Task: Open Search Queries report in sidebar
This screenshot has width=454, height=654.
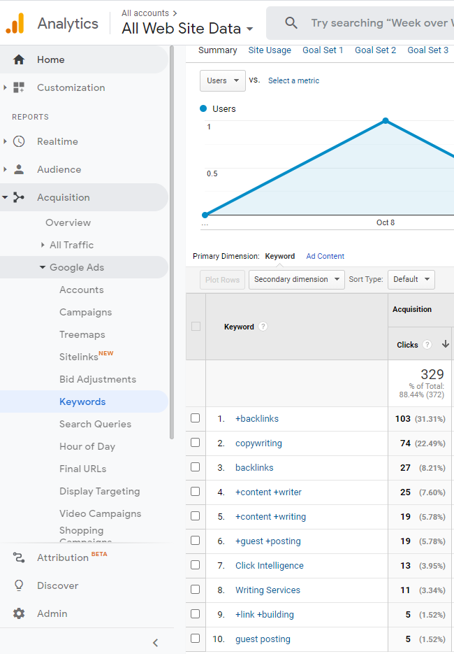Action: (x=95, y=424)
